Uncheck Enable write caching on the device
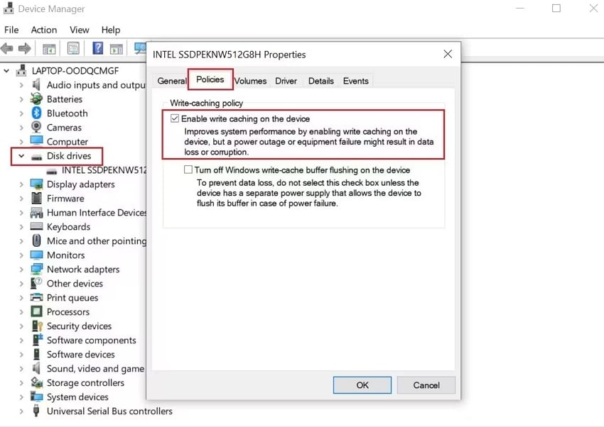The image size is (604, 427). [x=175, y=118]
